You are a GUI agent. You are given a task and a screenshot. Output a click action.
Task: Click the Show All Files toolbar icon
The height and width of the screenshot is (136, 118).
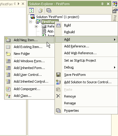(40, 10)
